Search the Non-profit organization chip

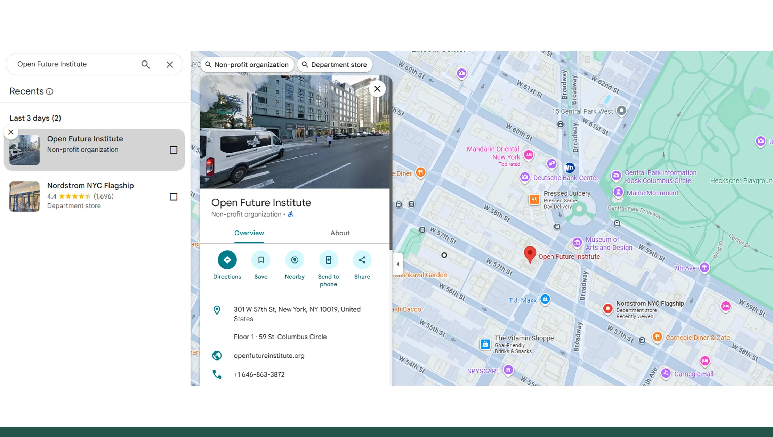[x=247, y=64]
